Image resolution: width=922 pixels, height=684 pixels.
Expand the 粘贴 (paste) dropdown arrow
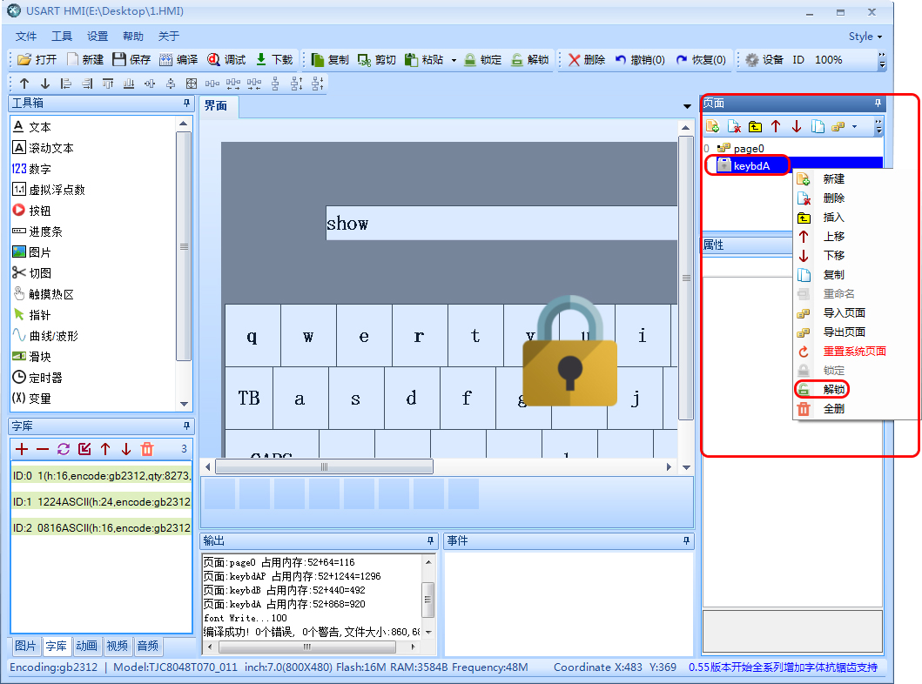click(454, 61)
